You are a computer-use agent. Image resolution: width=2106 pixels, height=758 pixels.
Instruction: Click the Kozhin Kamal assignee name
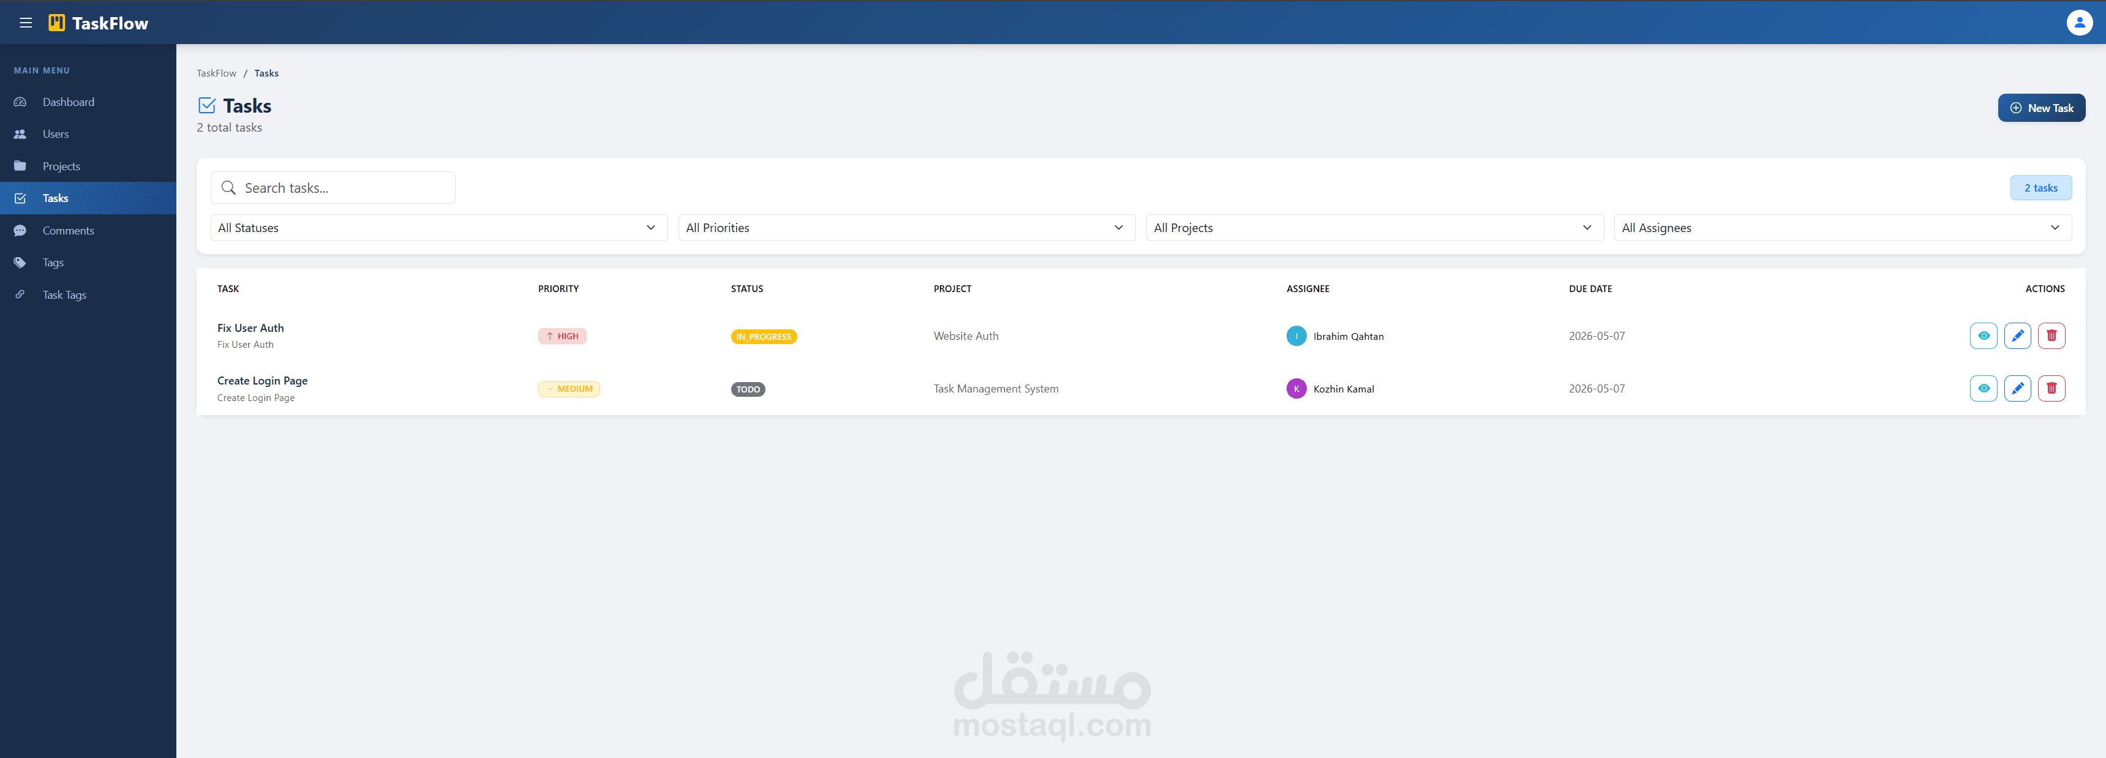[1344, 389]
